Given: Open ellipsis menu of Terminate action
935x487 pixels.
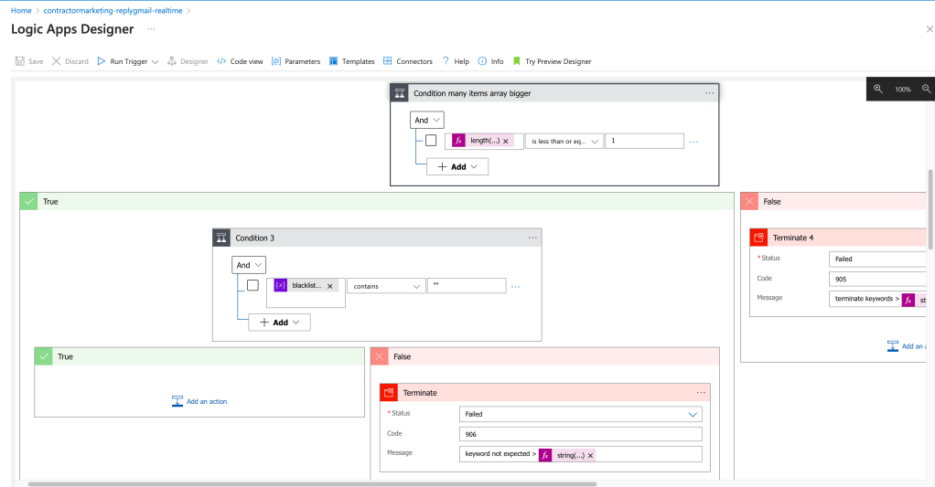Looking at the screenshot, I should tap(701, 392).
